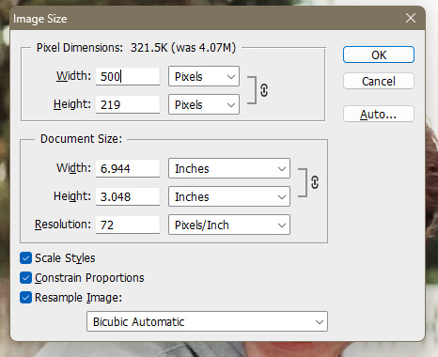Disable Constrain Proportions checkbox
The image size is (438, 357).
[x=25, y=277]
